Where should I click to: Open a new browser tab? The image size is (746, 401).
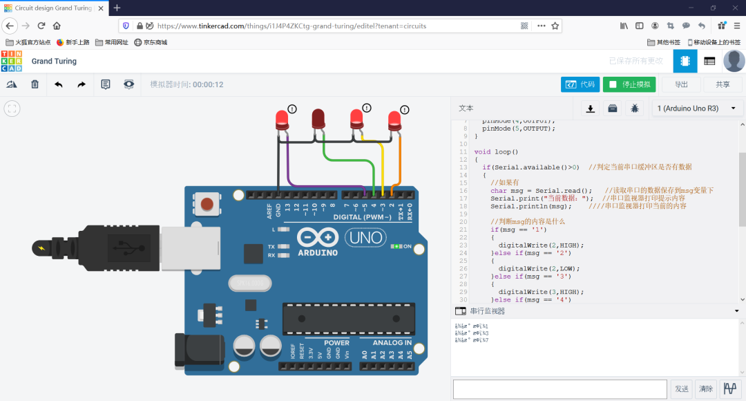[117, 8]
